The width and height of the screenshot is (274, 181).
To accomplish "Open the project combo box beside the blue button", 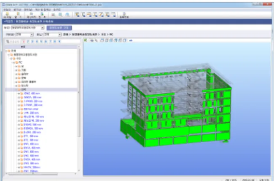I will (27, 28).
